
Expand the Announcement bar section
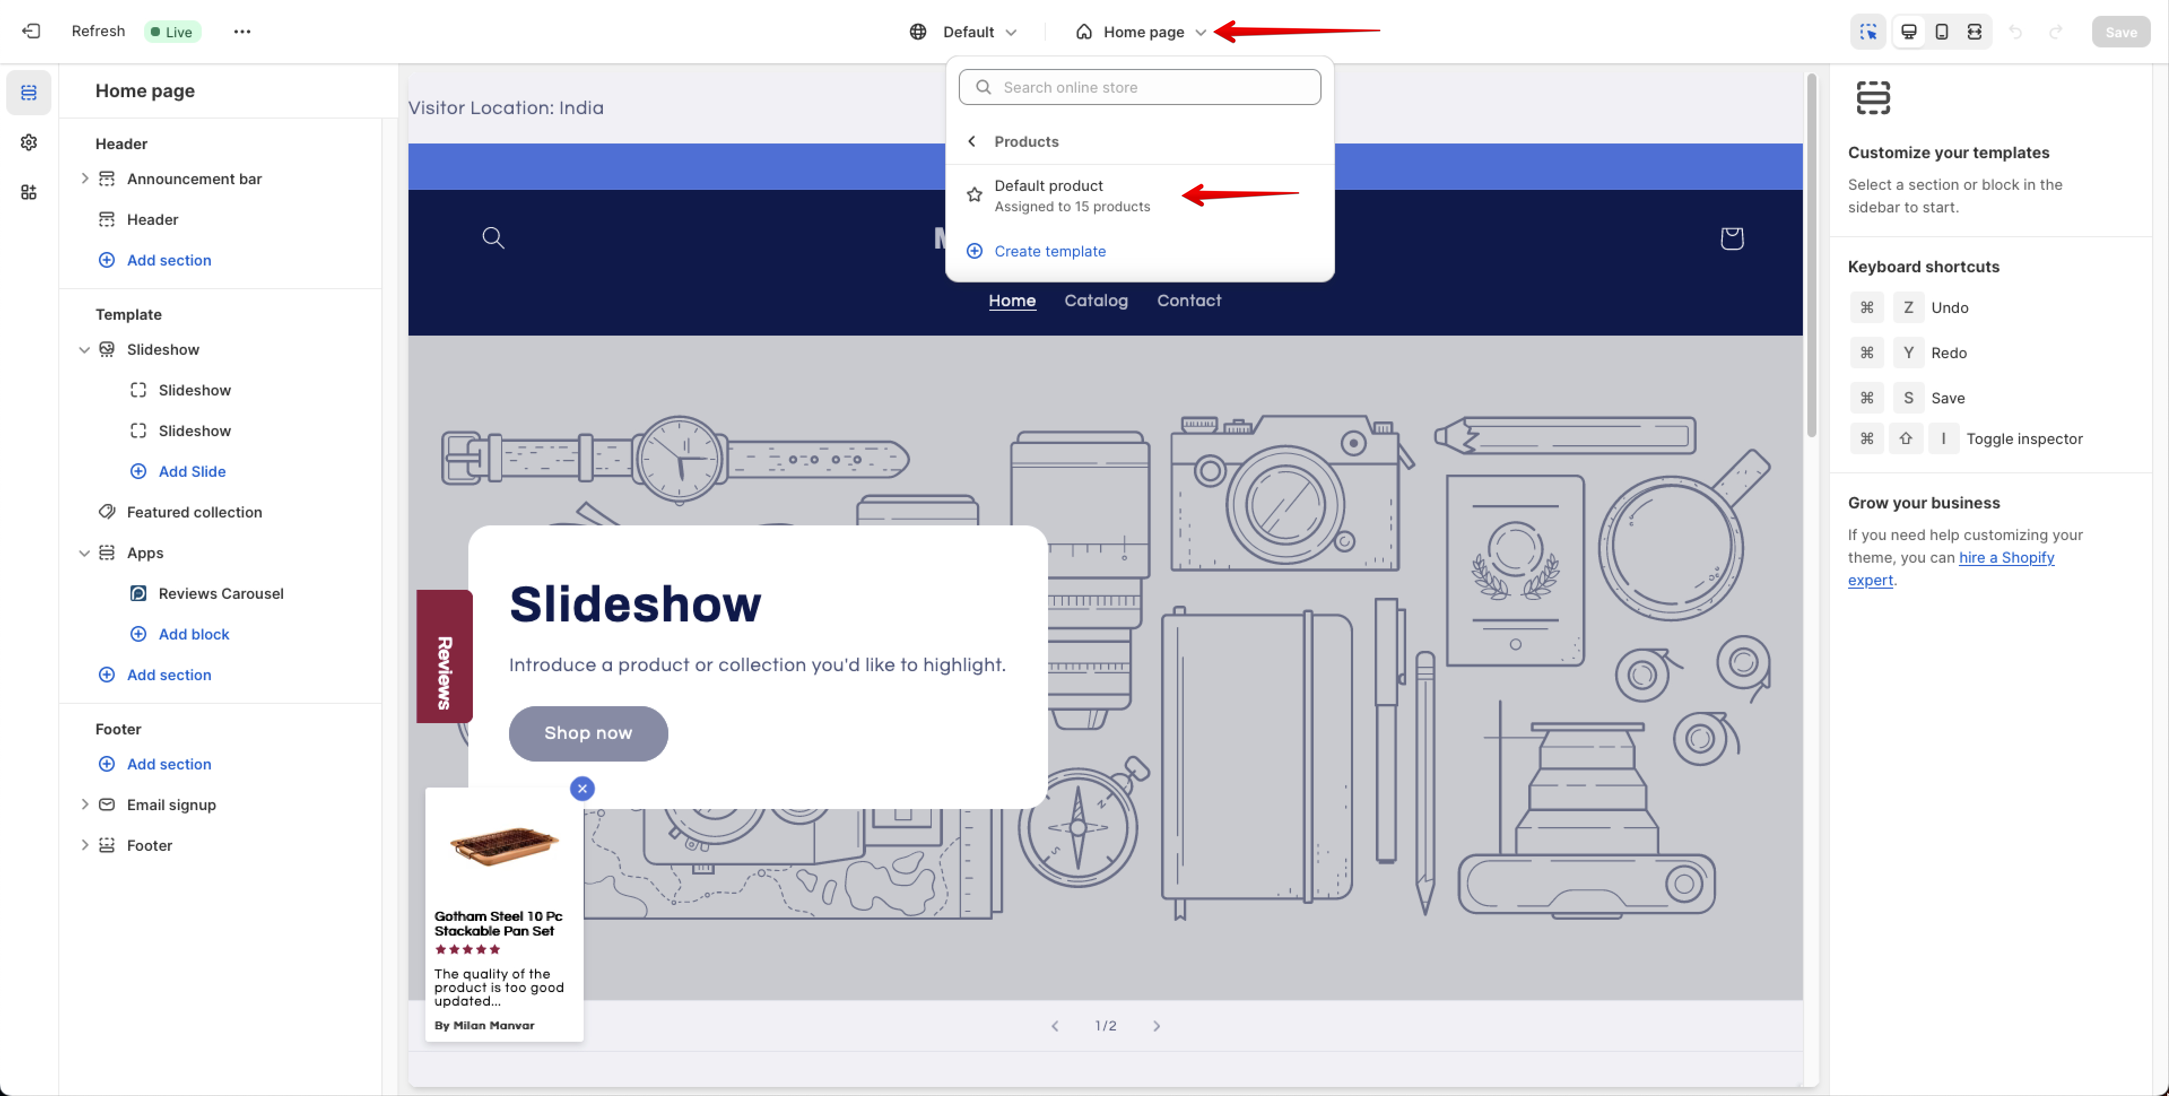84,179
